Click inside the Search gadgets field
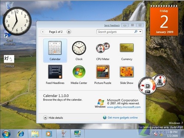 (115, 32)
